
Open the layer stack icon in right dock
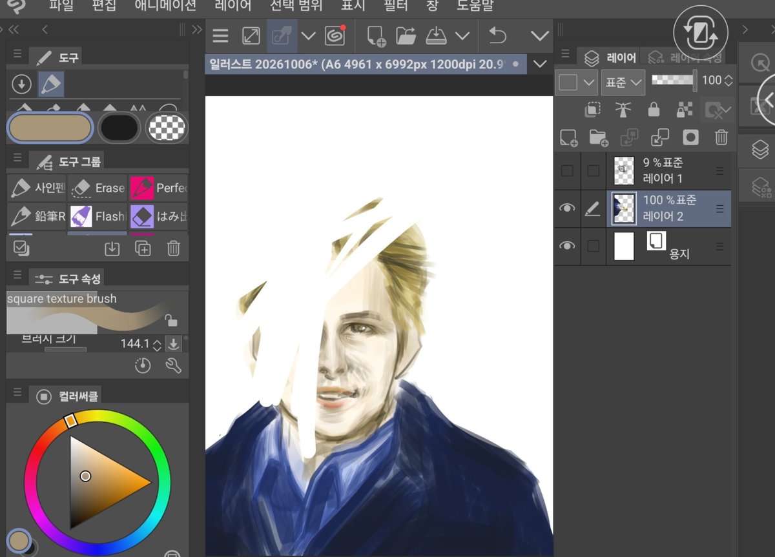coord(760,150)
